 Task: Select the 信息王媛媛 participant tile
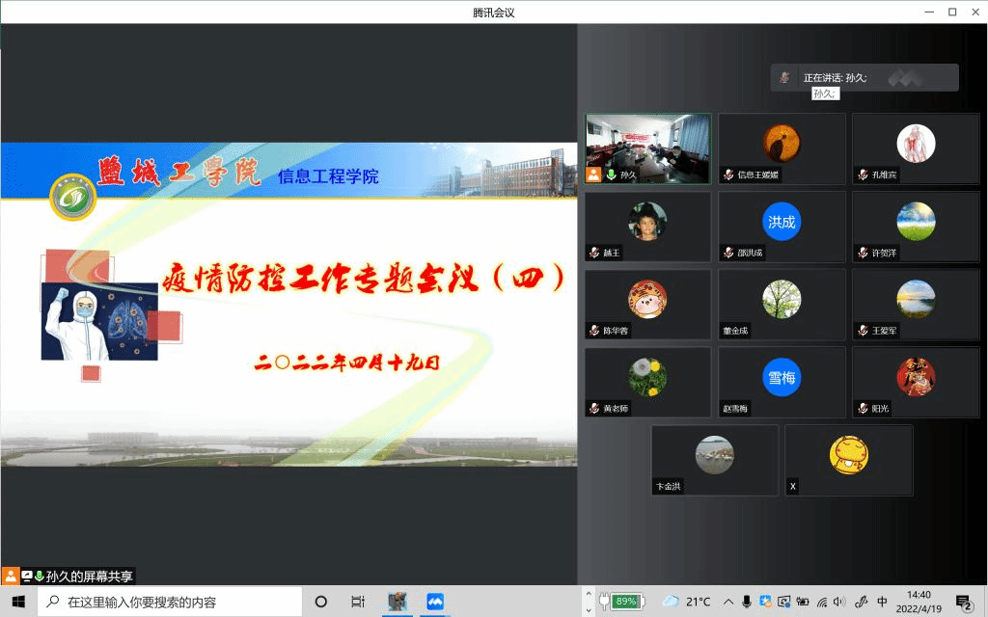(x=782, y=148)
